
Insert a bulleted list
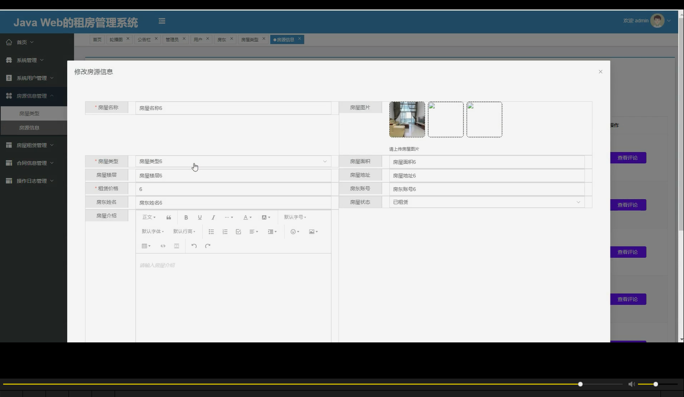tap(211, 232)
